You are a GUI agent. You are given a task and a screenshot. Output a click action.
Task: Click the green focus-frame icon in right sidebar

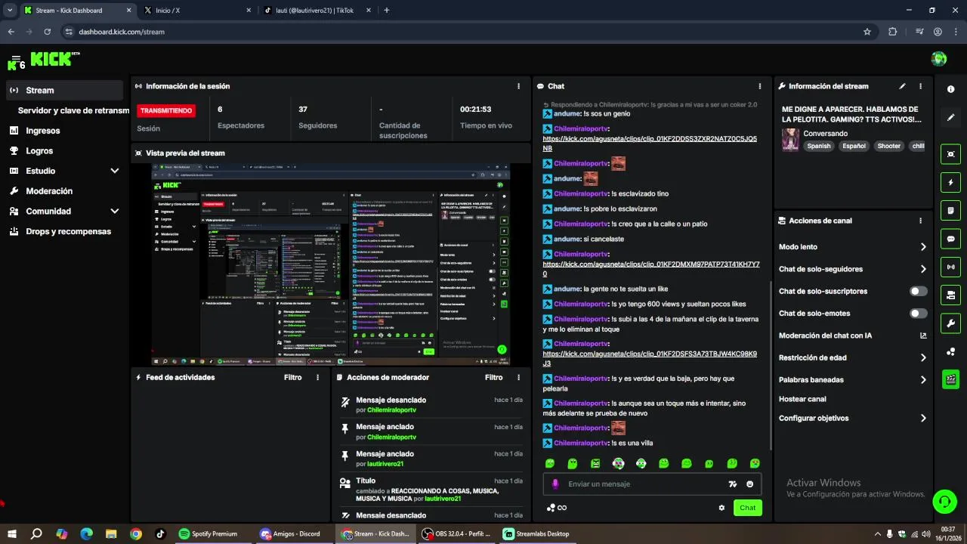click(950, 154)
